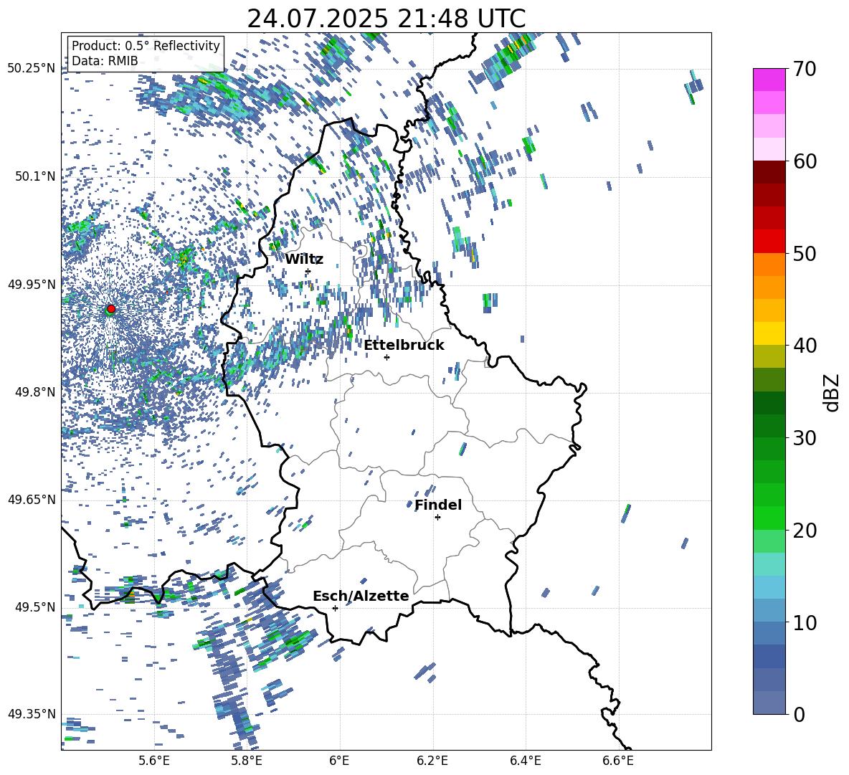Click the 49.65°N latitude label

(x=32, y=500)
